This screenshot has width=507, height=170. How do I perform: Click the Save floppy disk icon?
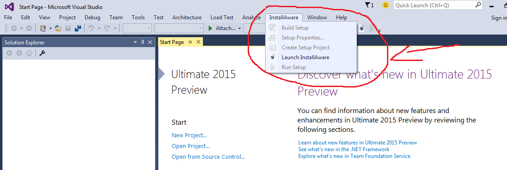coord(68,29)
